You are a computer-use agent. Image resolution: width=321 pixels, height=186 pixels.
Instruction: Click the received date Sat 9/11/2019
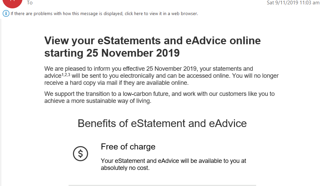pos(281,3)
